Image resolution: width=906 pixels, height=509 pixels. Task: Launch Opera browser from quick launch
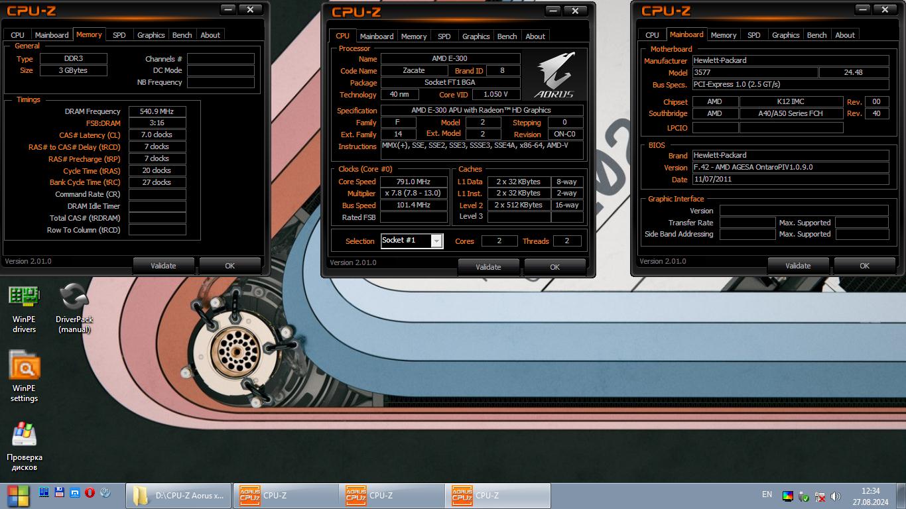tap(90, 492)
